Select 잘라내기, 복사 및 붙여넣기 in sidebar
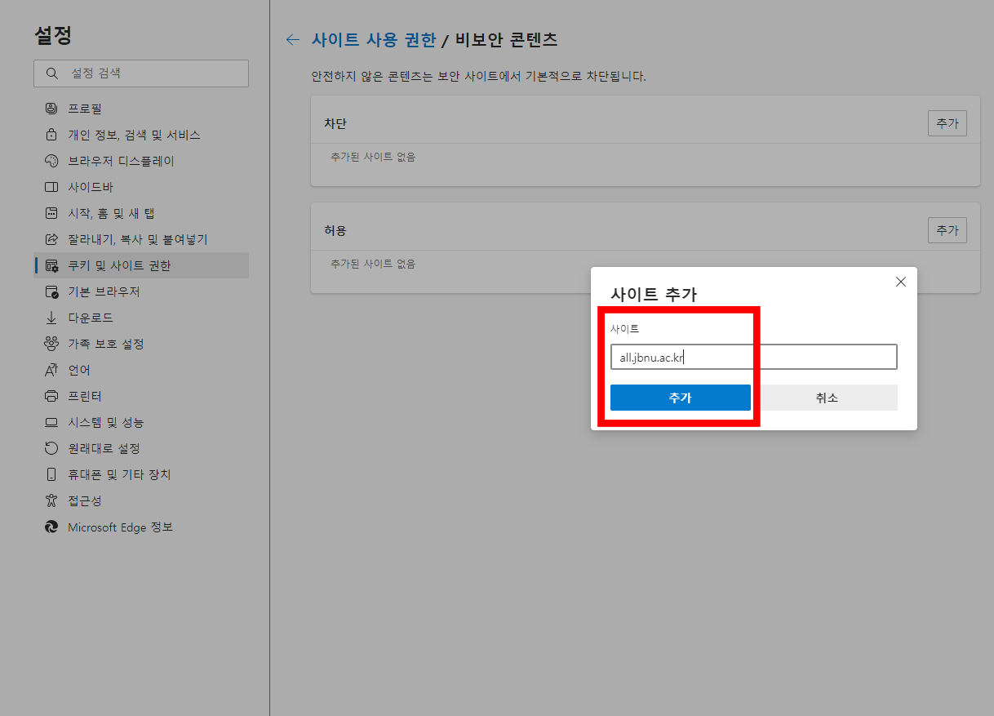 pyautogui.click(x=135, y=238)
